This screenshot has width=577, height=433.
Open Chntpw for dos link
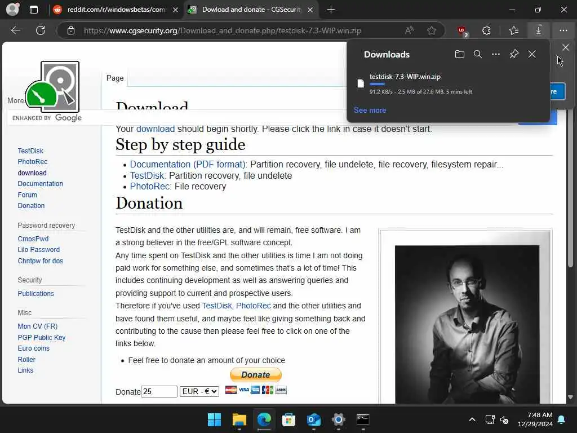pyautogui.click(x=41, y=260)
